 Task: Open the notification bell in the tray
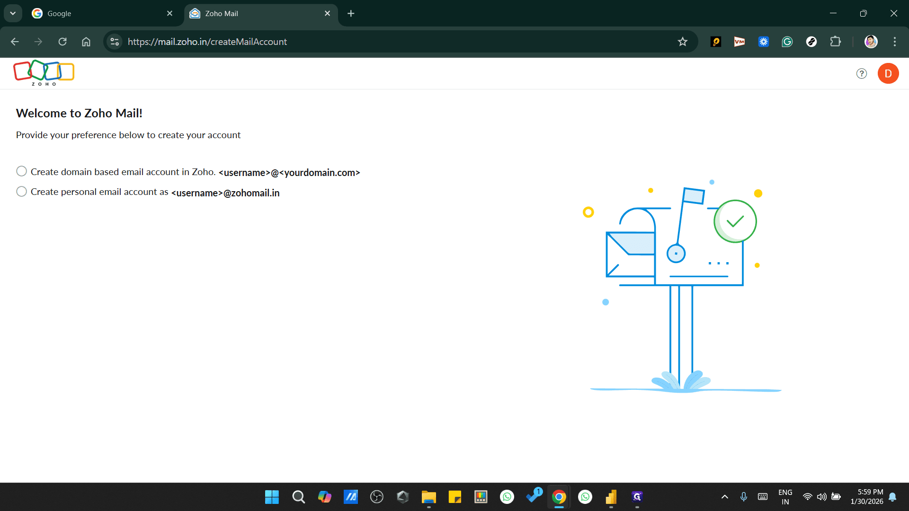(x=892, y=497)
